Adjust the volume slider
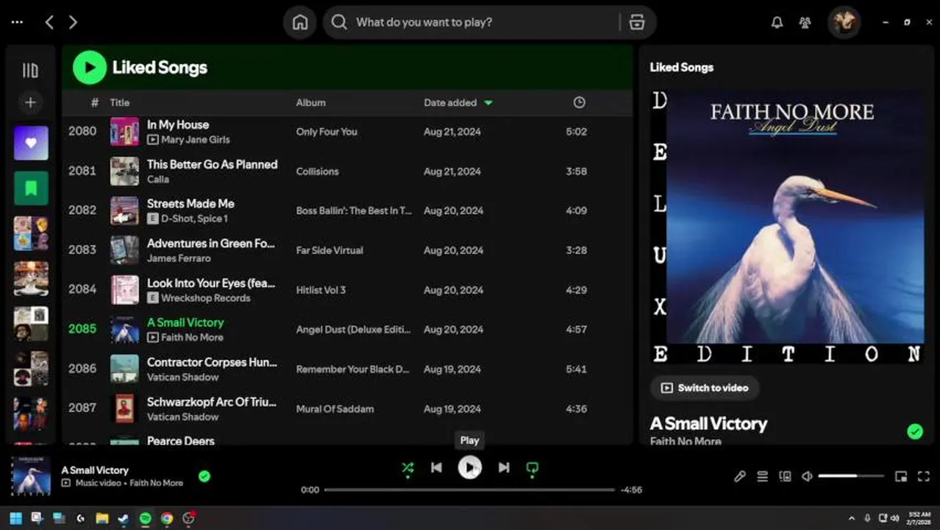This screenshot has width=940, height=530. point(851,476)
